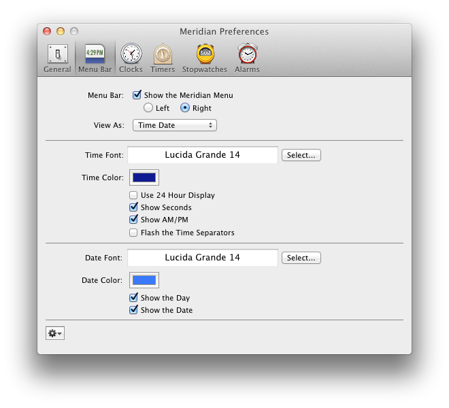Open the General preferences pane
Viewport: 449px width, 408px height.
point(57,58)
